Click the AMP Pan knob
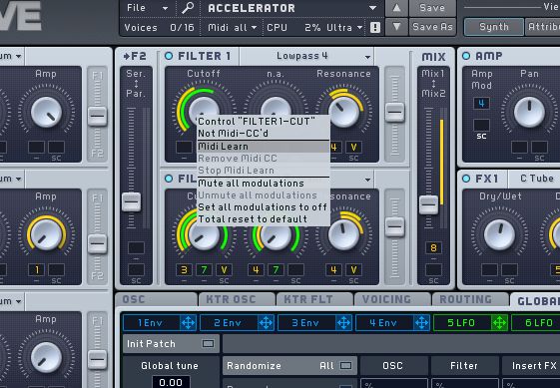 tap(529, 112)
